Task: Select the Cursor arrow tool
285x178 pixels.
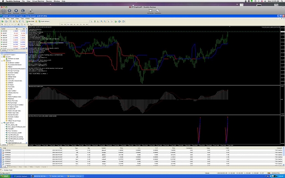Action: click(2, 24)
